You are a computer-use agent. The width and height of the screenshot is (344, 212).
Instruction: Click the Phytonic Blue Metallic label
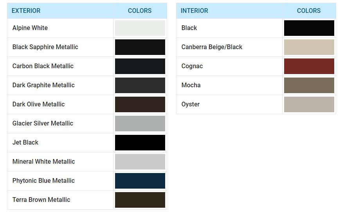[43, 181]
